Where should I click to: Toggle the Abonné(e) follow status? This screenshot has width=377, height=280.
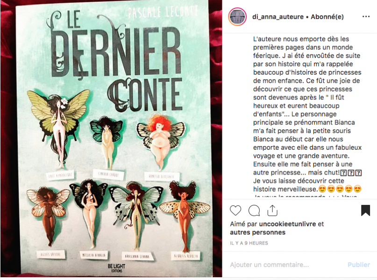(327, 17)
